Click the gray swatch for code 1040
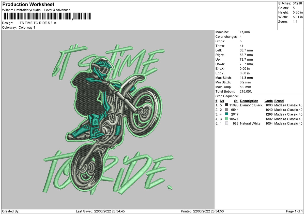This screenshot has width=305, height=215. click(x=226, y=110)
